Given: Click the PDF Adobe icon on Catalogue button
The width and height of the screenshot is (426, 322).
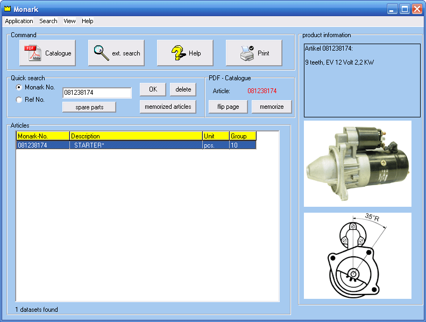Looking at the screenshot, I should [x=33, y=53].
